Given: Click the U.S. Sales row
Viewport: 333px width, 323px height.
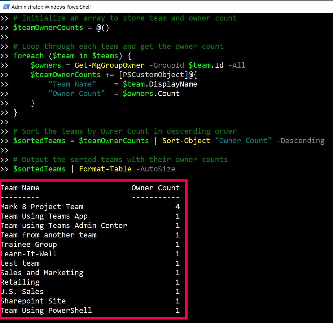Looking at the screenshot, I should 22,292.
